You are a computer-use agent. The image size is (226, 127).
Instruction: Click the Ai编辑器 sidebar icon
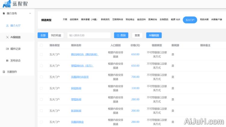(7, 37)
